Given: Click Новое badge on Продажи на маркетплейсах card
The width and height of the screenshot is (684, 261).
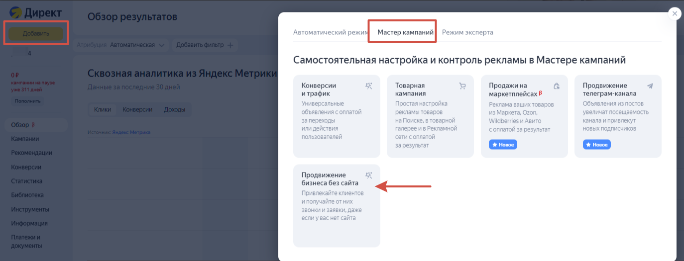Looking at the screenshot, I should coord(503,145).
